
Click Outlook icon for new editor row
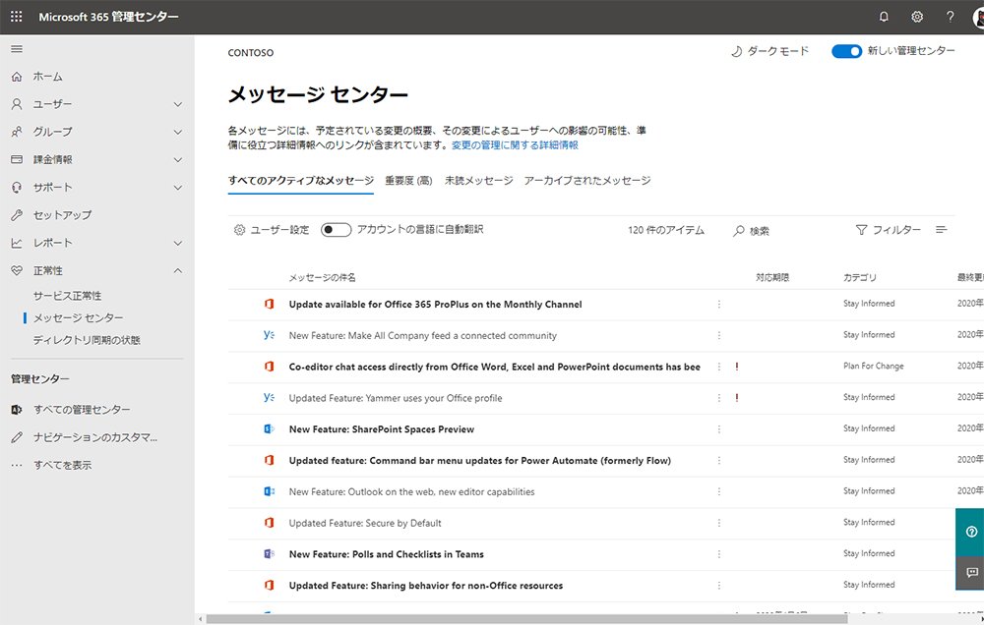click(270, 491)
